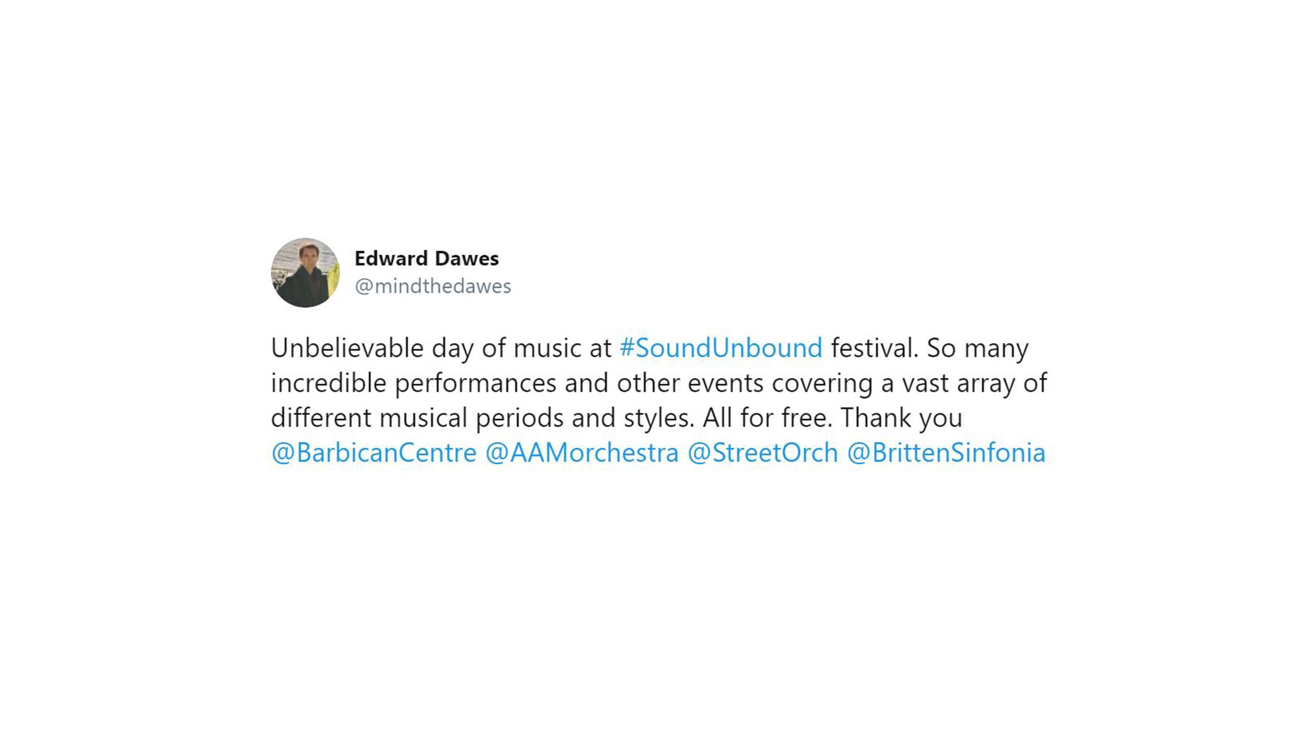The height and width of the screenshot is (735, 1307).
Task: Open the Edward Dawes display name
Action: click(x=426, y=259)
